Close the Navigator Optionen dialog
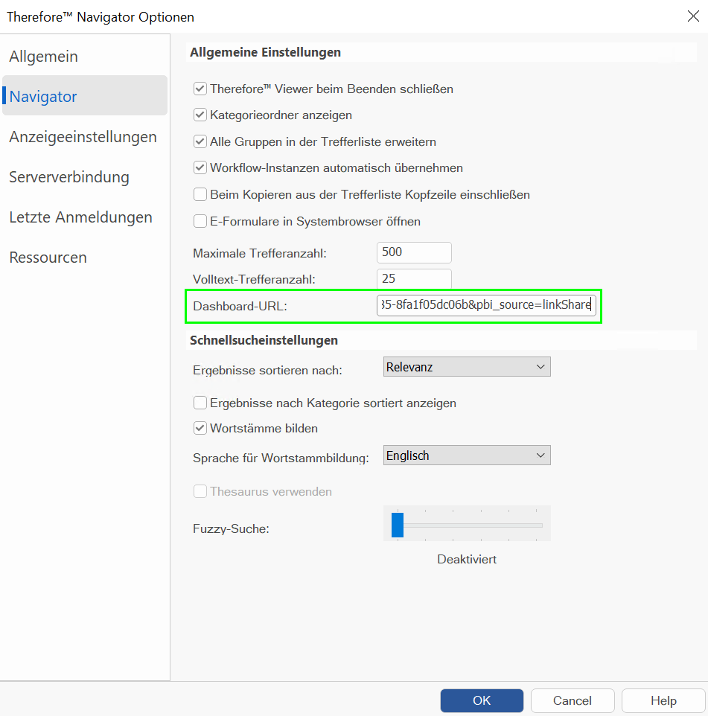The height and width of the screenshot is (716, 708). click(693, 16)
